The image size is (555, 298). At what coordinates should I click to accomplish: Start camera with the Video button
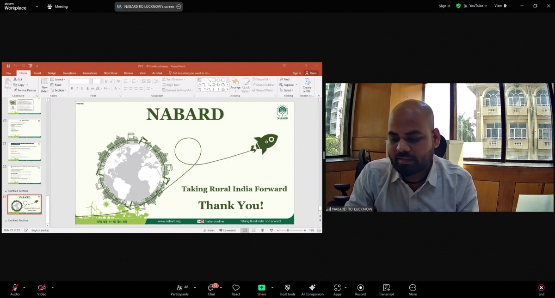pyautogui.click(x=42, y=290)
